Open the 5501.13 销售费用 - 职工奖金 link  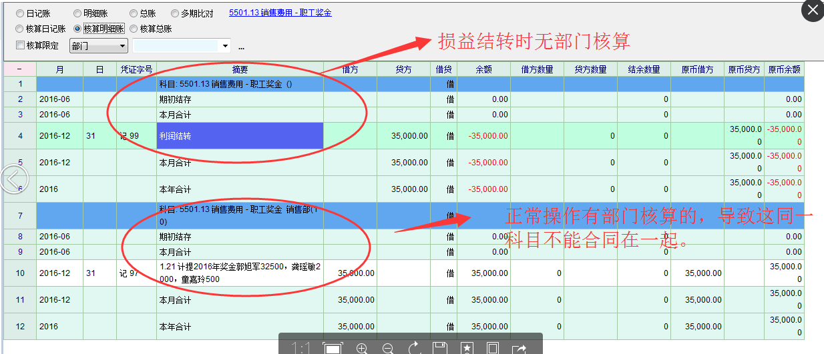[280, 13]
